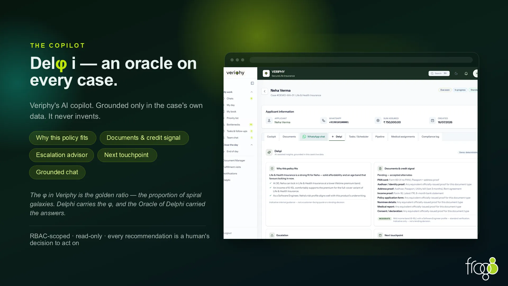The width and height of the screenshot is (508, 286).
Task: Click the sum assured currency icon
Action: [378, 120]
